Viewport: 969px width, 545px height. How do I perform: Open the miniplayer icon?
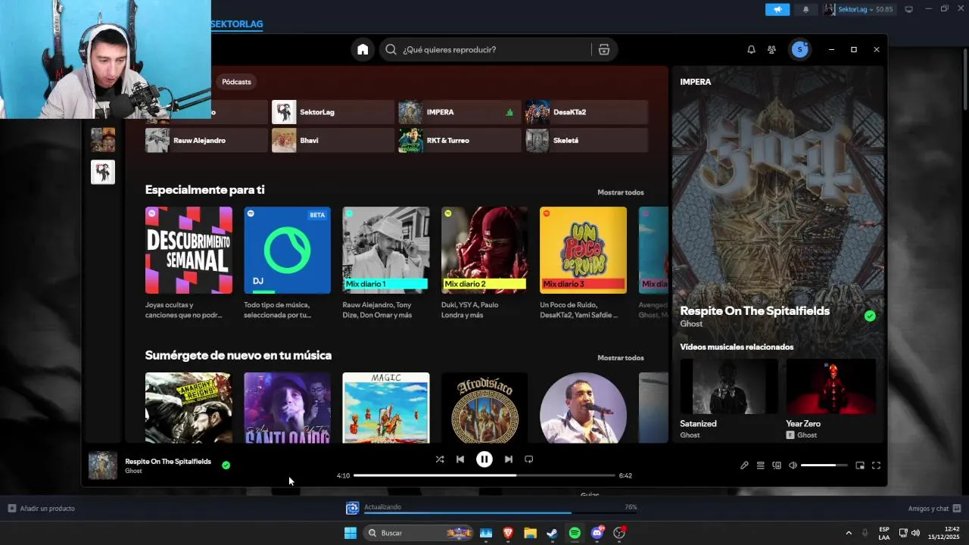point(860,466)
